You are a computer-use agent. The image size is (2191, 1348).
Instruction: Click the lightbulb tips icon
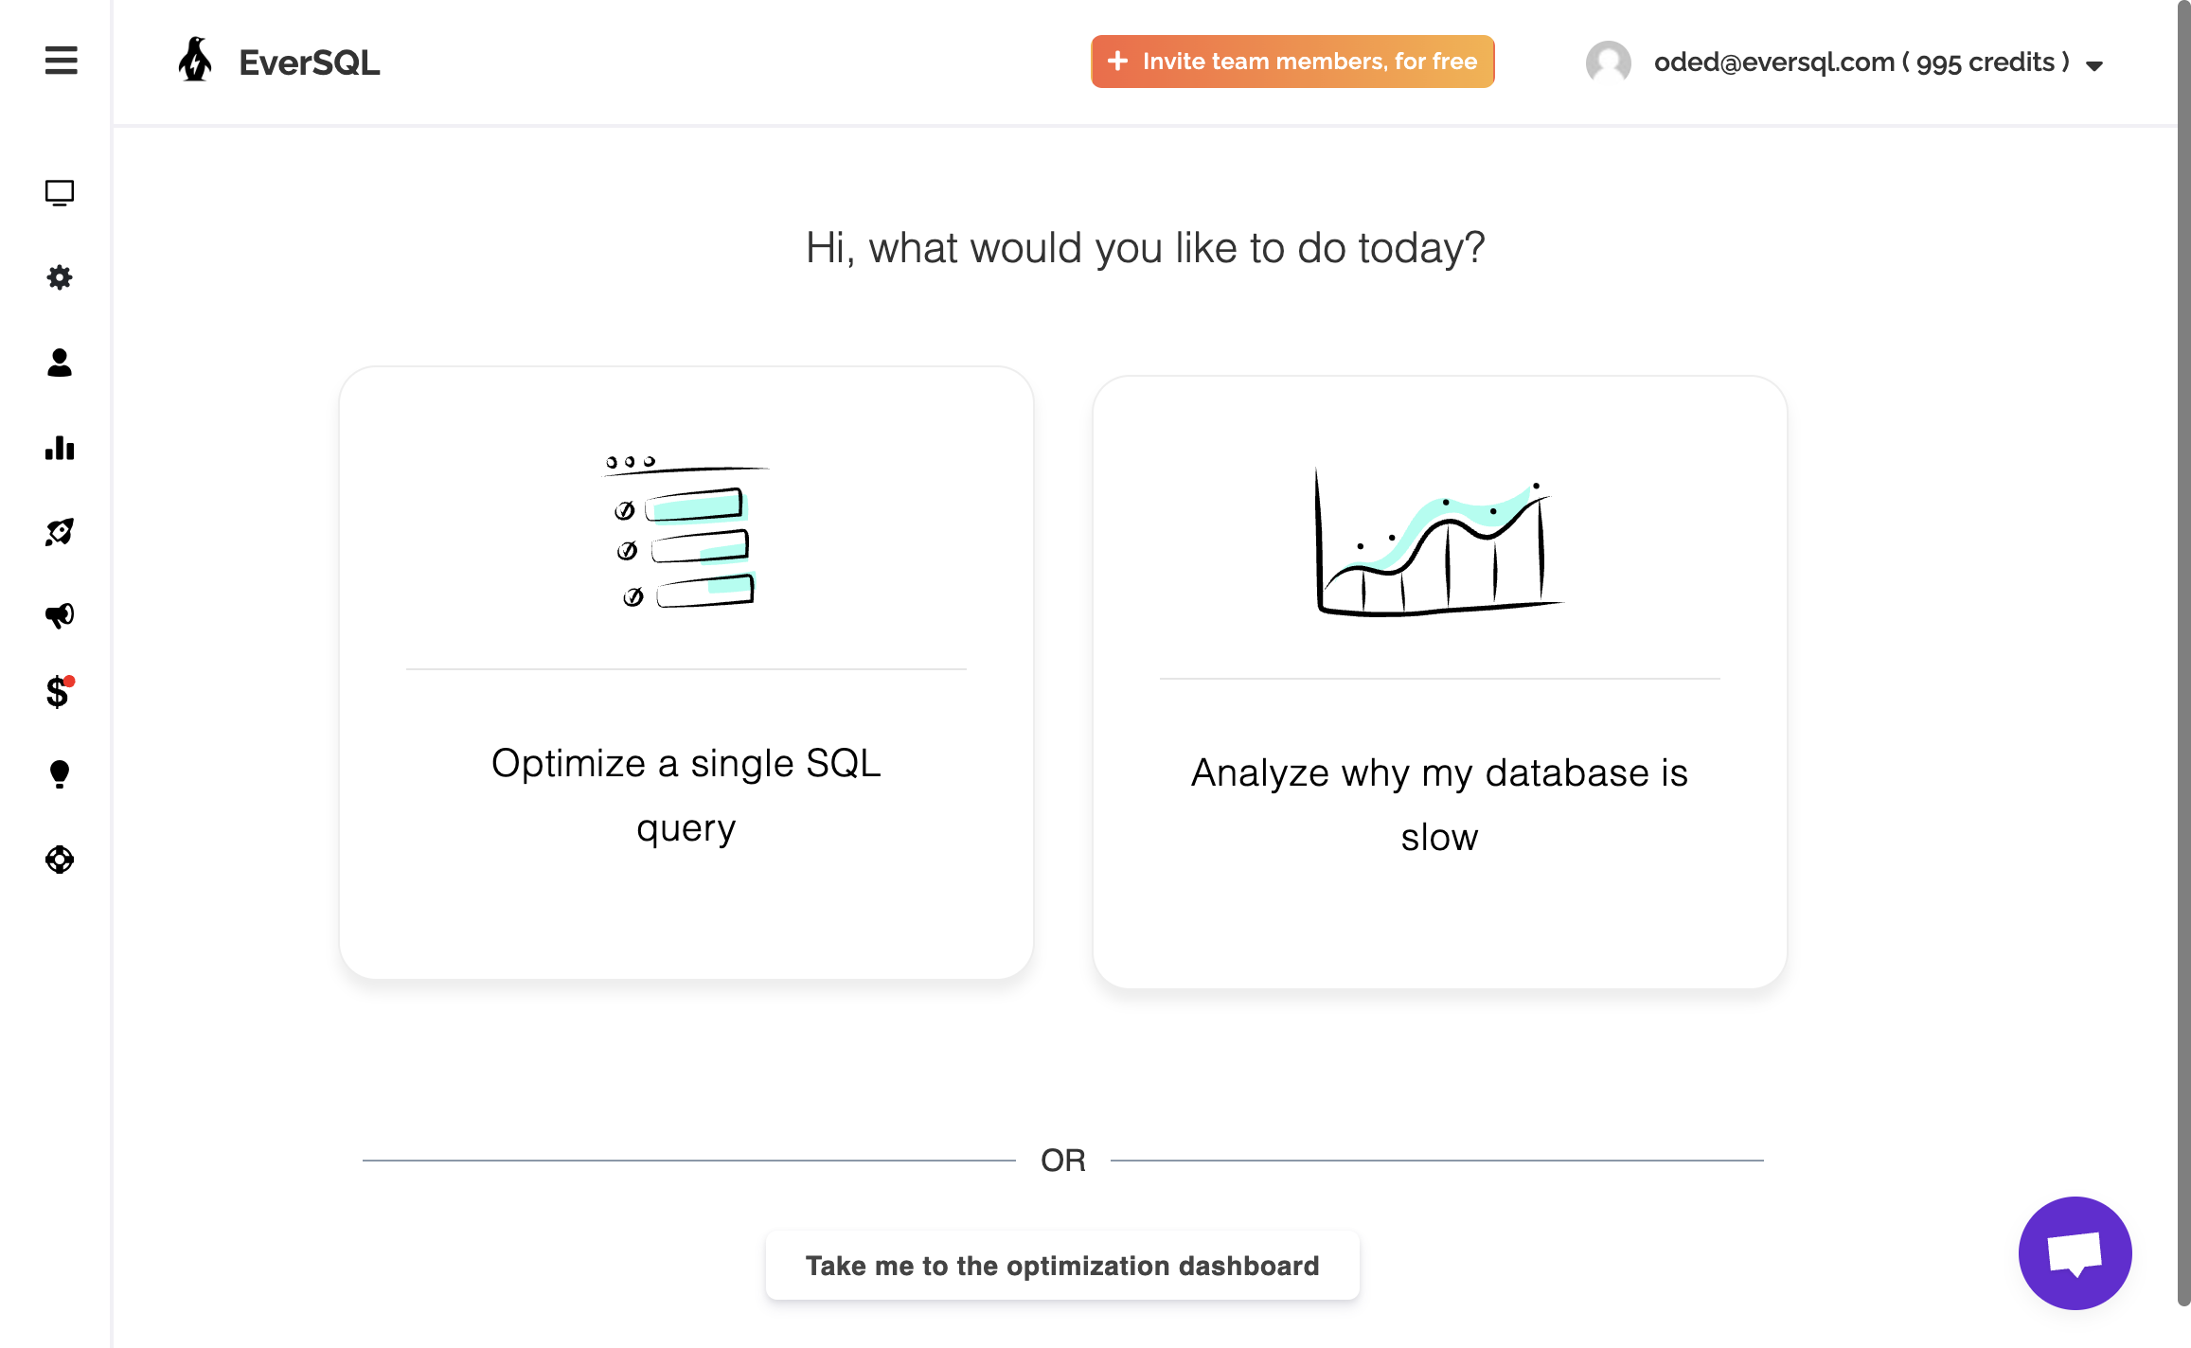pyautogui.click(x=60, y=774)
